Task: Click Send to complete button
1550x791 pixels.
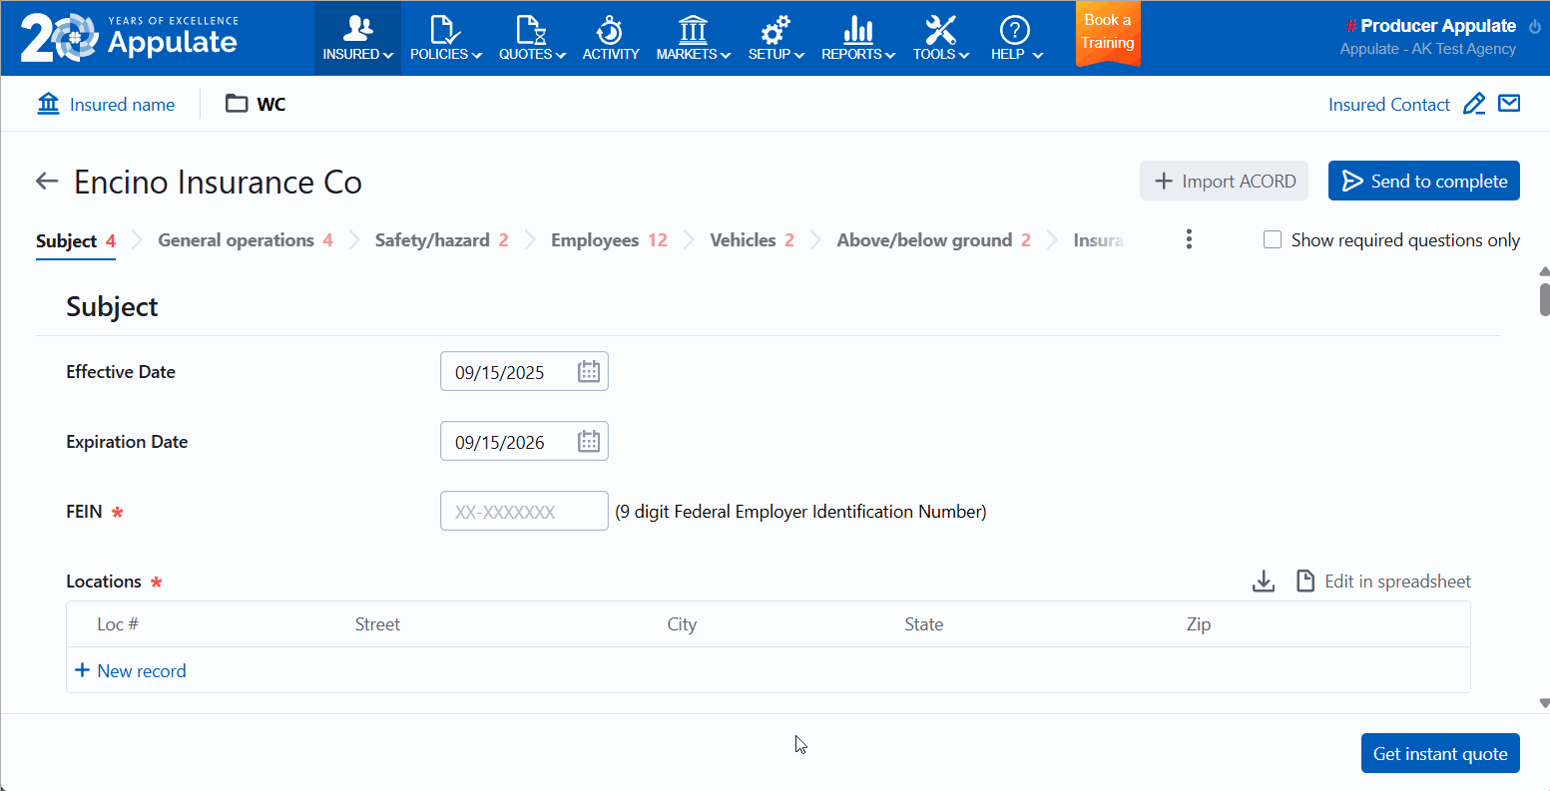Action: point(1423,181)
